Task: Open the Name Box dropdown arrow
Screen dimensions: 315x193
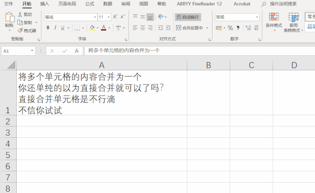Action: (32, 51)
